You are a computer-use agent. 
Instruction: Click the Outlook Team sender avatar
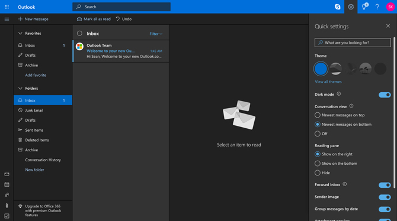tap(79, 47)
